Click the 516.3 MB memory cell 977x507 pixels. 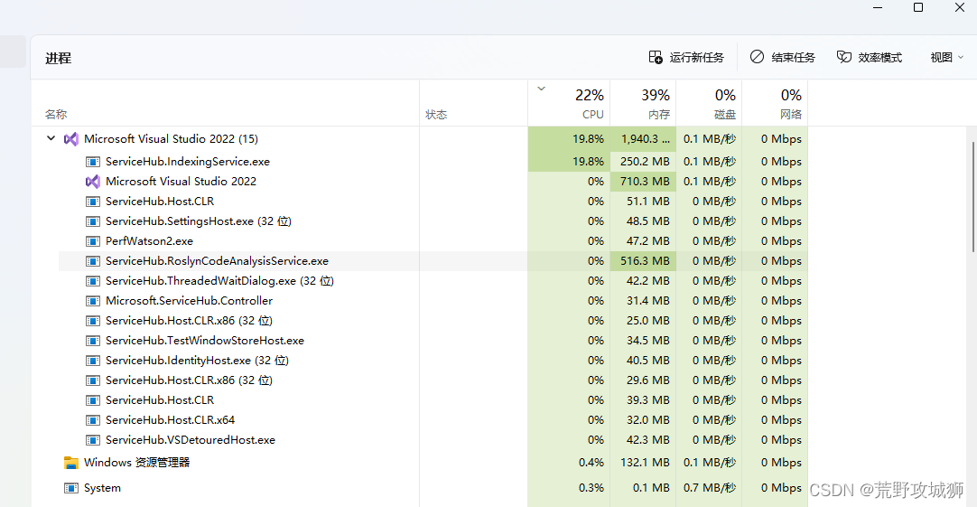(x=643, y=261)
